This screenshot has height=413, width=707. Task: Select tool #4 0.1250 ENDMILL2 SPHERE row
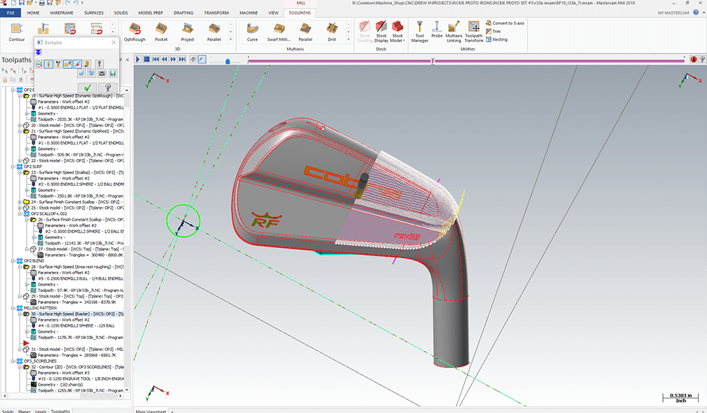[x=76, y=325]
